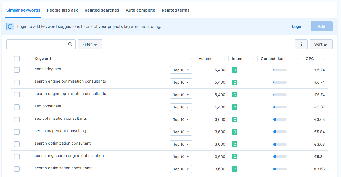This screenshot has height=177, width=341.
Task: Click the 4,400 volume value
Action: [x=220, y=107]
